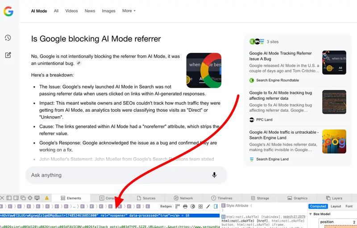Dock inspector to the right side
Screen dimensions: 357x228
pyautogui.click(x=16, y=198)
